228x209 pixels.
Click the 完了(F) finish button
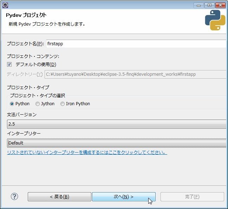coord(192,197)
